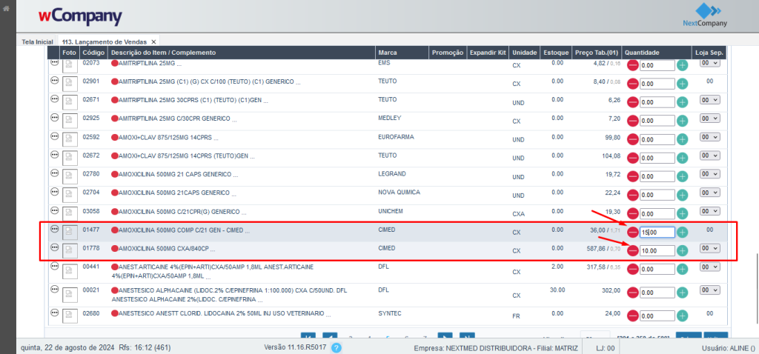Increase quantity for AMOXI+CLAV EUROFARMA 02592
The height and width of the screenshot is (354, 759).
(682, 139)
